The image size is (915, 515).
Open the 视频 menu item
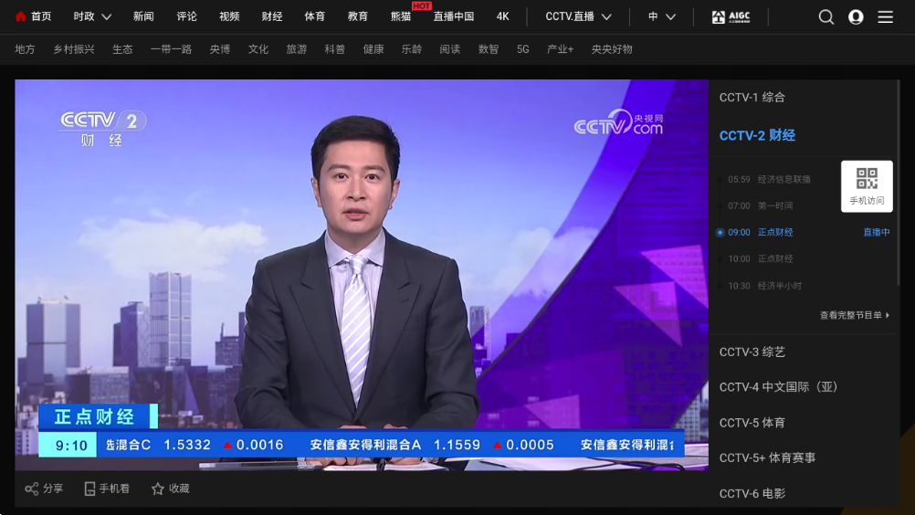pos(229,16)
